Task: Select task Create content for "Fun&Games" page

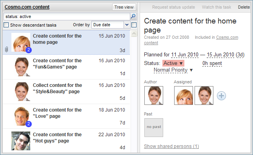Action: point(66,67)
